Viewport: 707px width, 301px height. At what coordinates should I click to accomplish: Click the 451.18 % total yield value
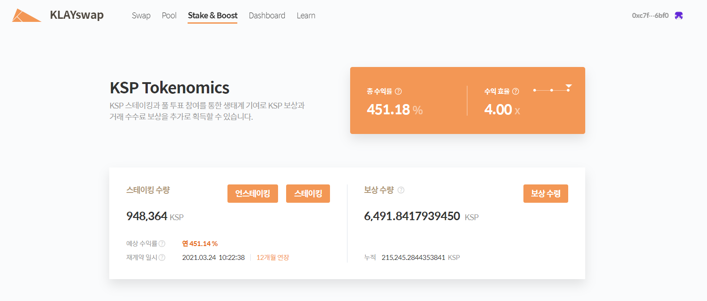[x=395, y=109]
